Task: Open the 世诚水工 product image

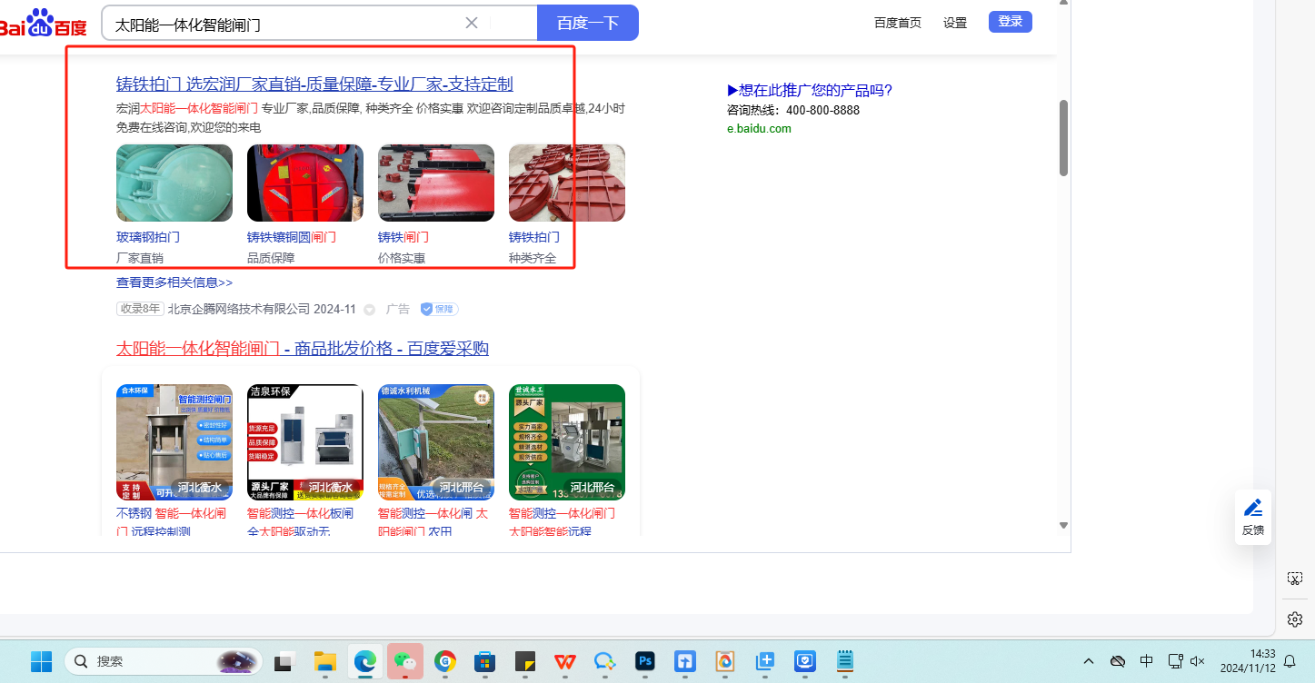Action: click(x=567, y=442)
